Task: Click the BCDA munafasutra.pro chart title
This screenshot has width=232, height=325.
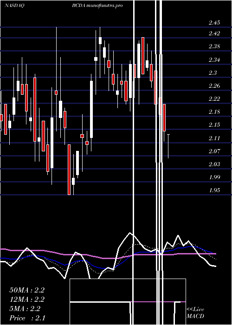Action: (x=97, y=6)
